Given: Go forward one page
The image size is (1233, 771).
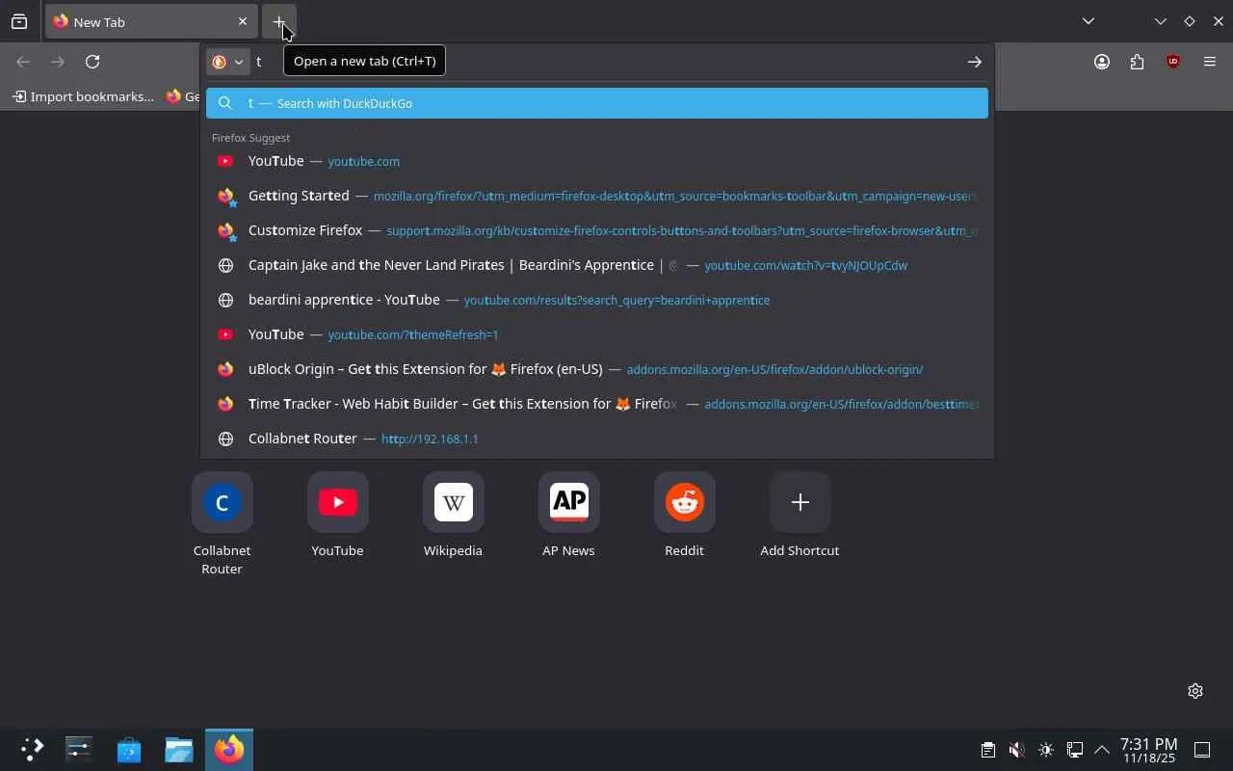Looking at the screenshot, I should pyautogui.click(x=58, y=62).
